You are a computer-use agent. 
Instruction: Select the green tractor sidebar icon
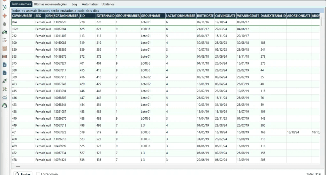pyautogui.click(x=4, y=32)
